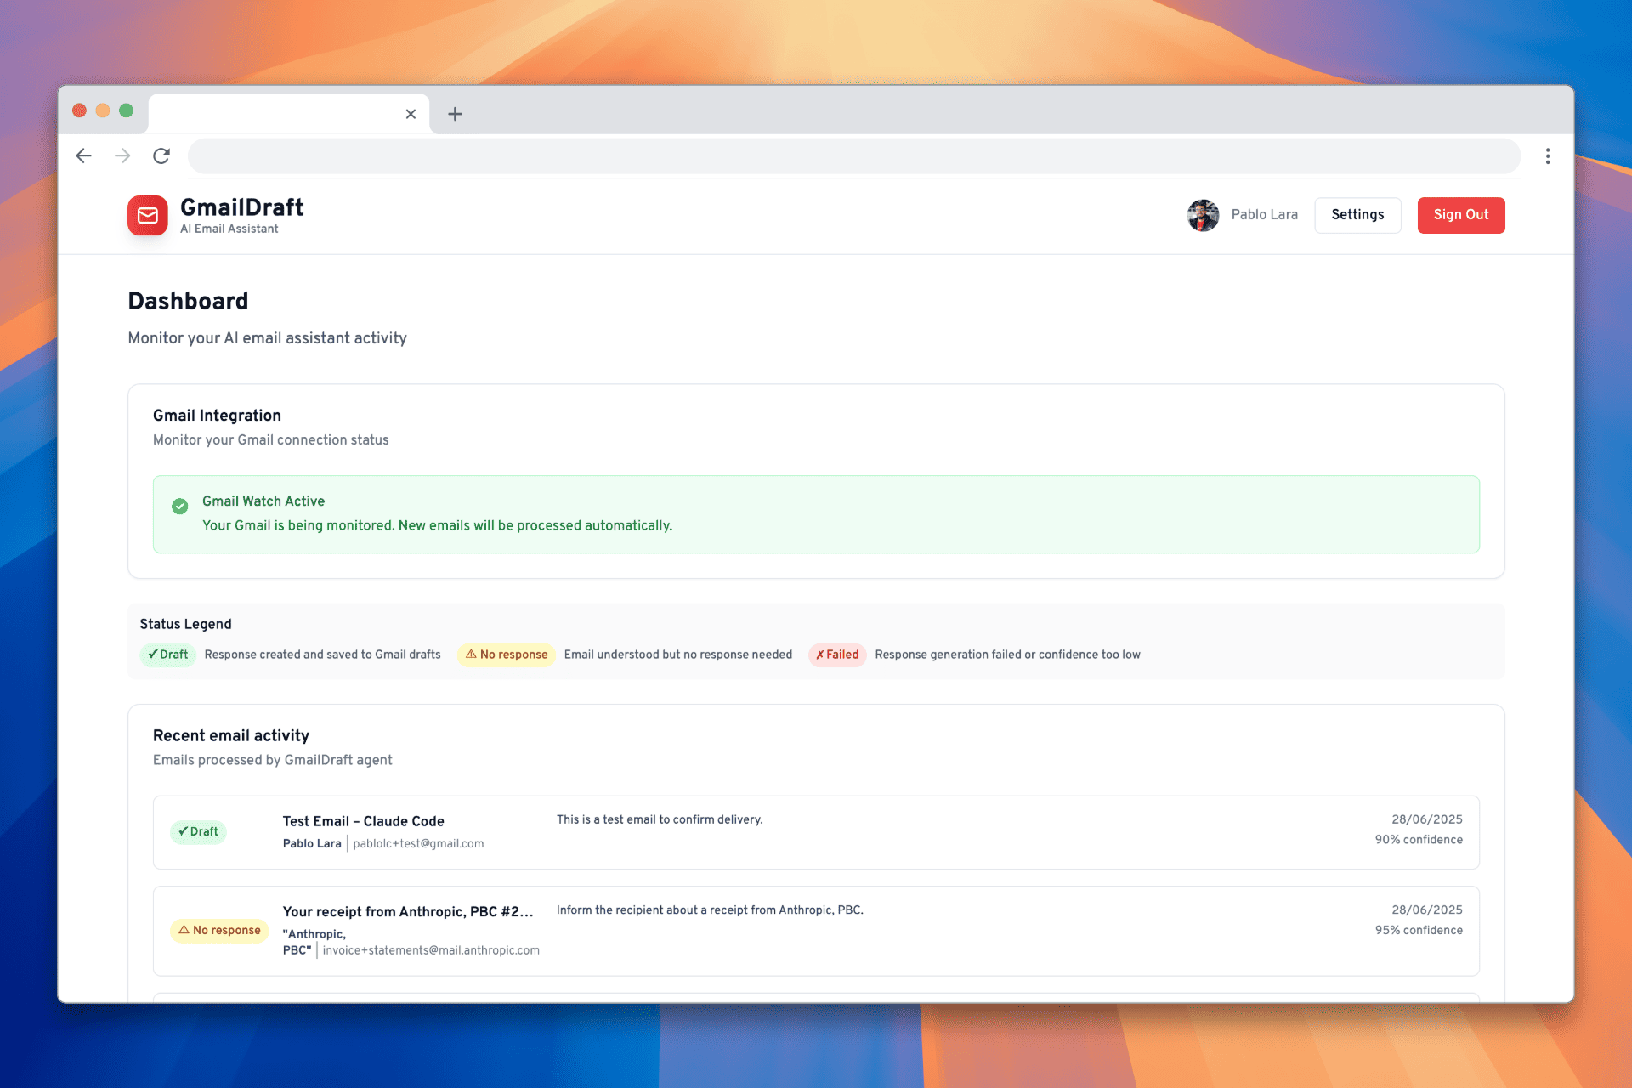
Task: Open a new browser tab
Action: point(455,114)
